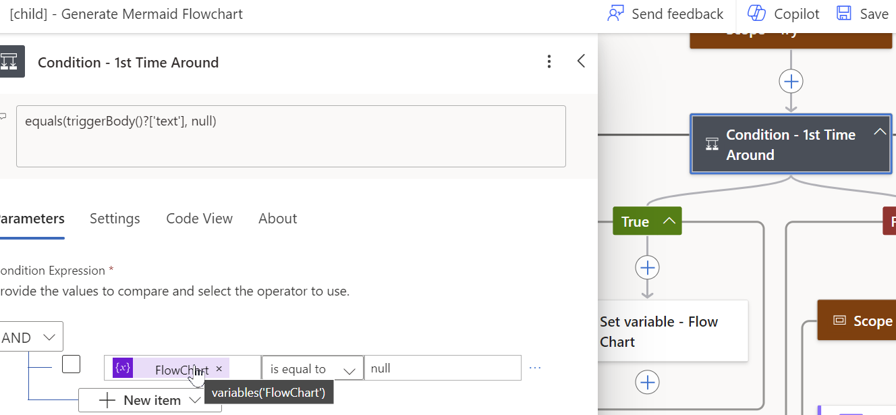Image resolution: width=896 pixels, height=415 pixels.
Task: Click the Send feedback icon
Action: coord(615,13)
